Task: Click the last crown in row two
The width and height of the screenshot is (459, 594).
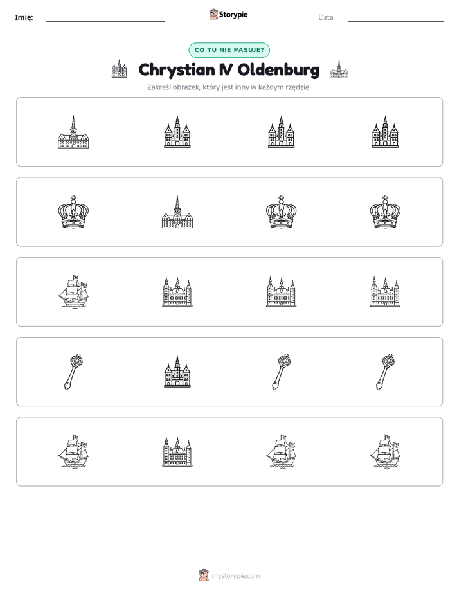Action: click(x=385, y=212)
